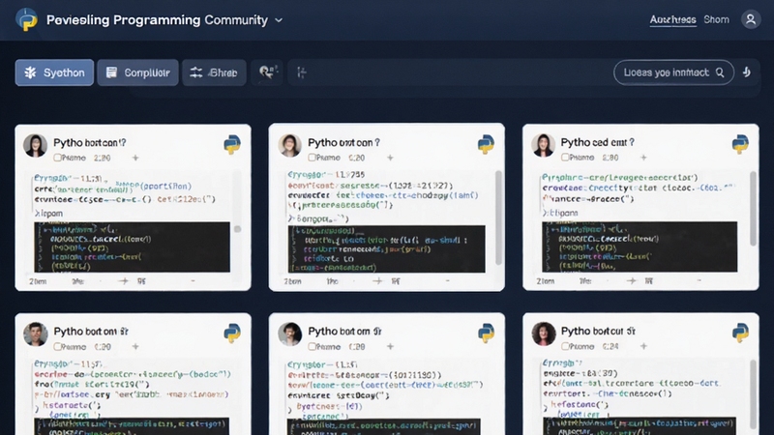
Task: Click the chat bubbles toolbar icon
Action: point(268,72)
